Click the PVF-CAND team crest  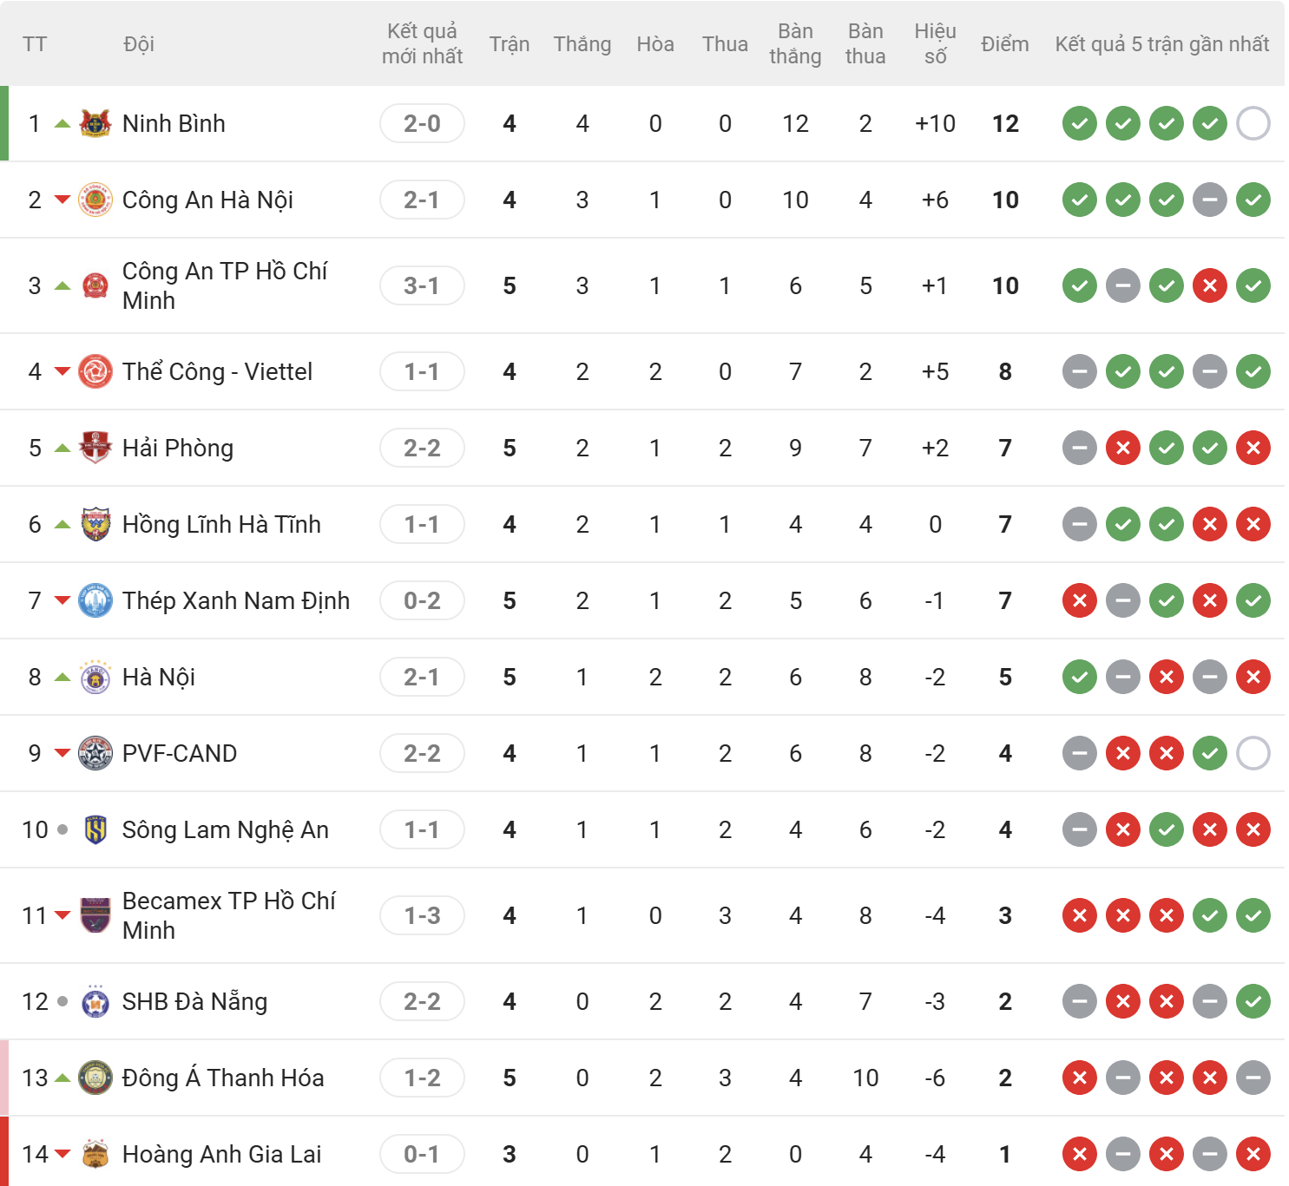[x=95, y=753]
